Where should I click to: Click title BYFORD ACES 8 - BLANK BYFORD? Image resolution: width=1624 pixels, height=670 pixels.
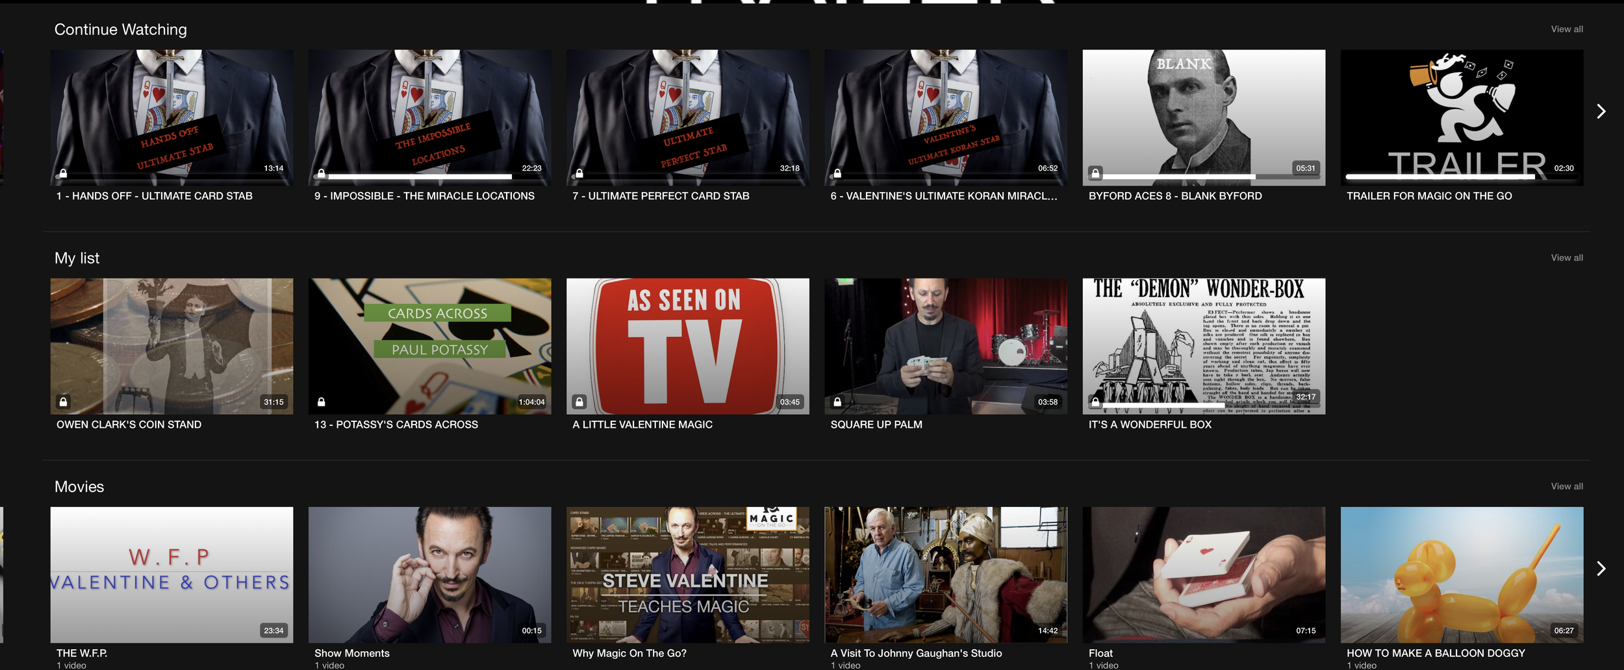click(1175, 196)
